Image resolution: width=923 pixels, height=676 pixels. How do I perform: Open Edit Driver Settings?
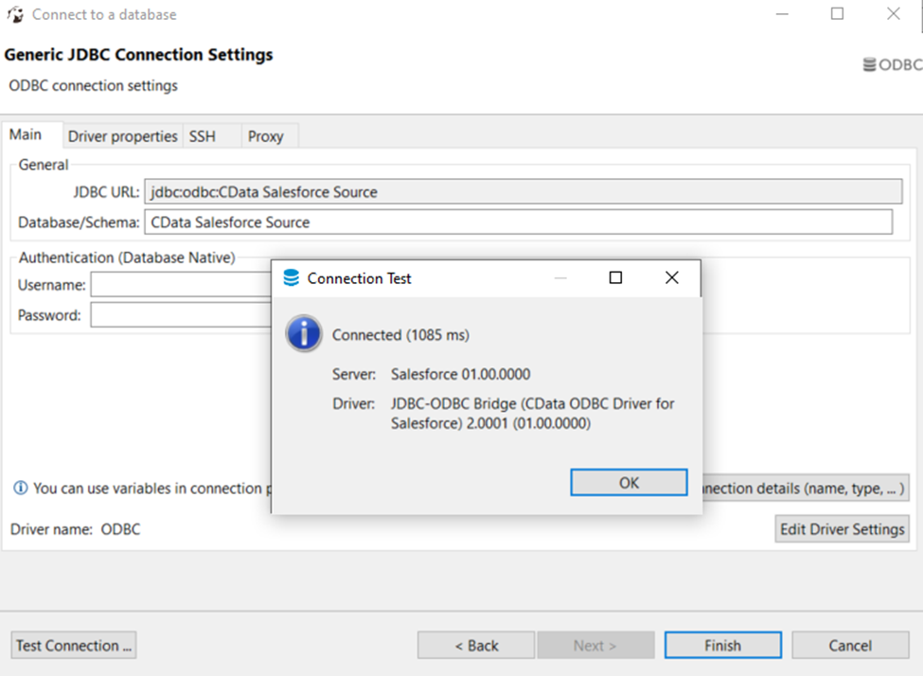point(842,529)
